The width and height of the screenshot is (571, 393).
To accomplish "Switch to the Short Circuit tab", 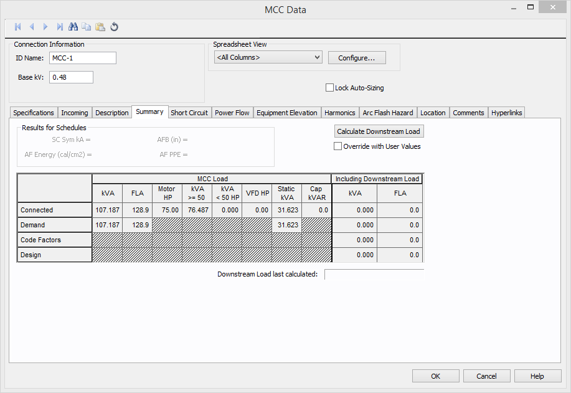I will click(189, 113).
